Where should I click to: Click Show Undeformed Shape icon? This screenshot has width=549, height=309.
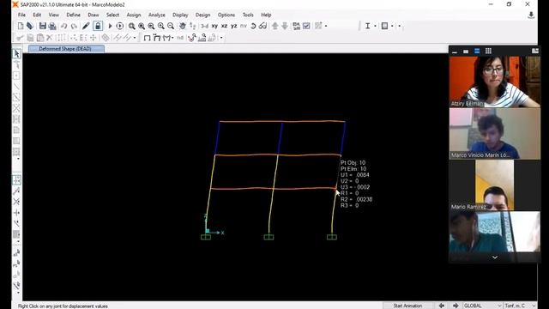pyautogui.click(x=147, y=38)
